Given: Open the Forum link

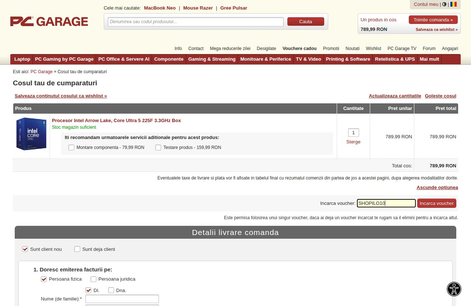Looking at the screenshot, I should [x=429, y=49].
